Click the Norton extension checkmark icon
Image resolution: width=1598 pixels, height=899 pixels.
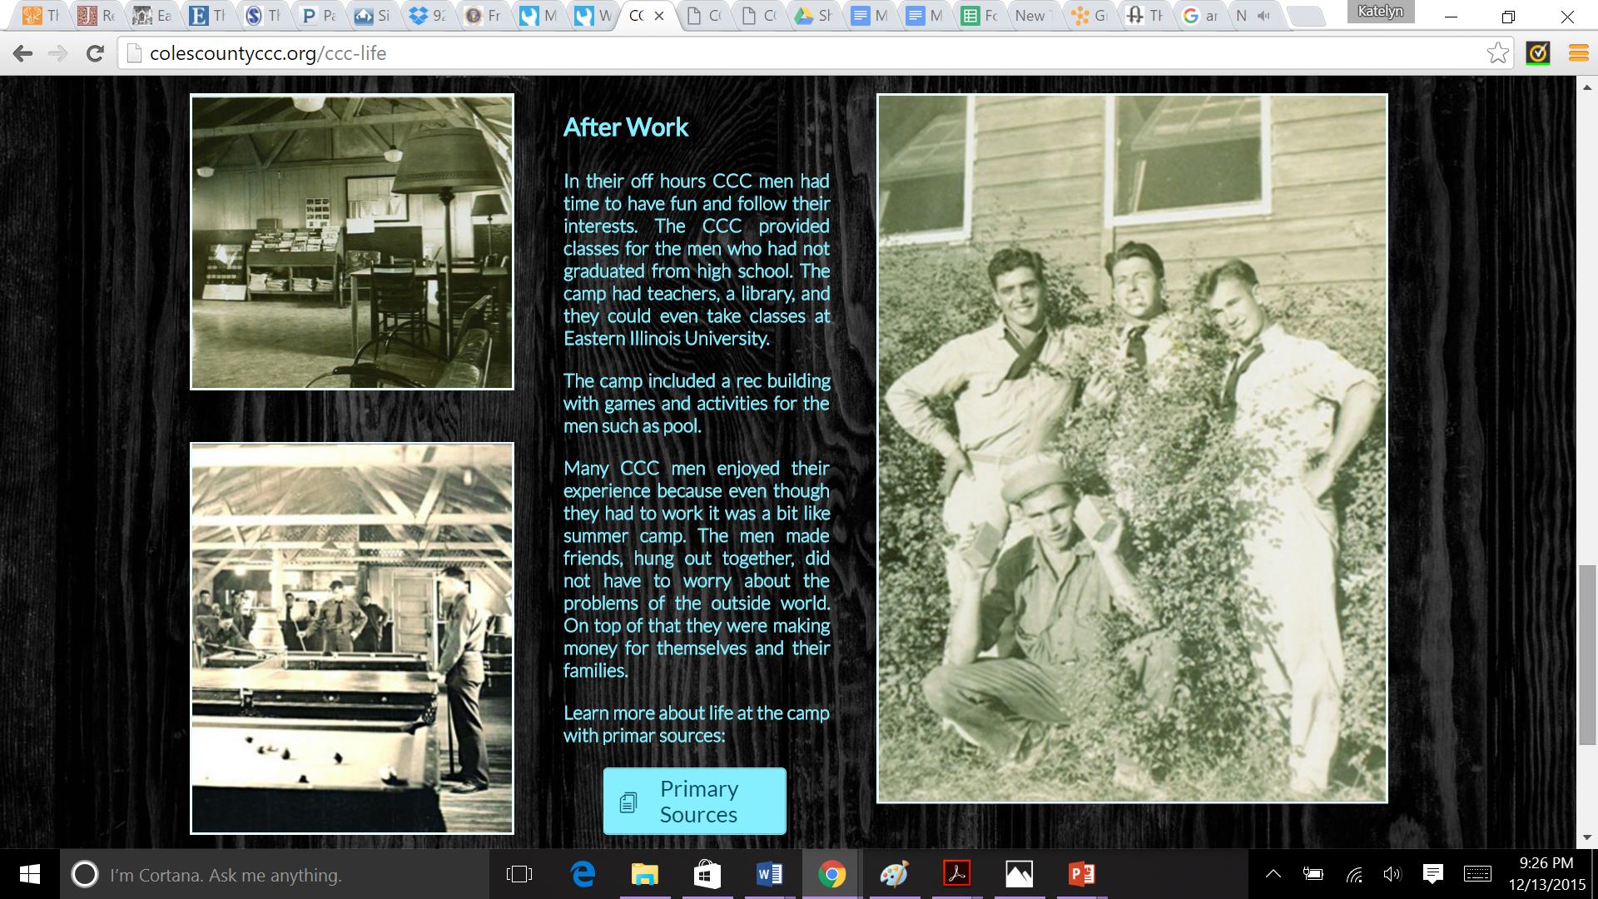click(x=1538, y=53)
